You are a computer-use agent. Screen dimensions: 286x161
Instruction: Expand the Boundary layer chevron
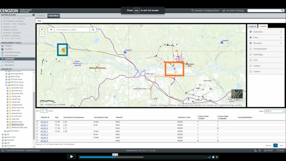click(281, 43)
